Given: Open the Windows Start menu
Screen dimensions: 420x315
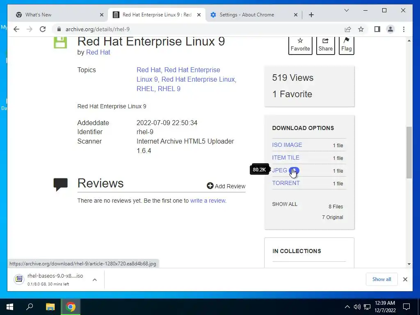Looking at the screenshot, I should pos(10,307).
